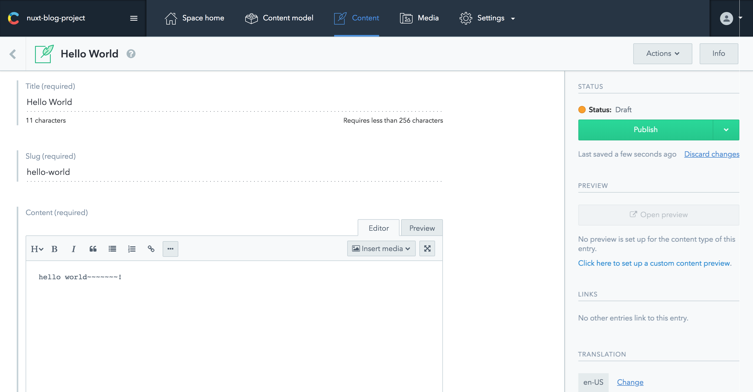Open the Content model section
This screenshot has width=753, height=392.
pos(279,18)
